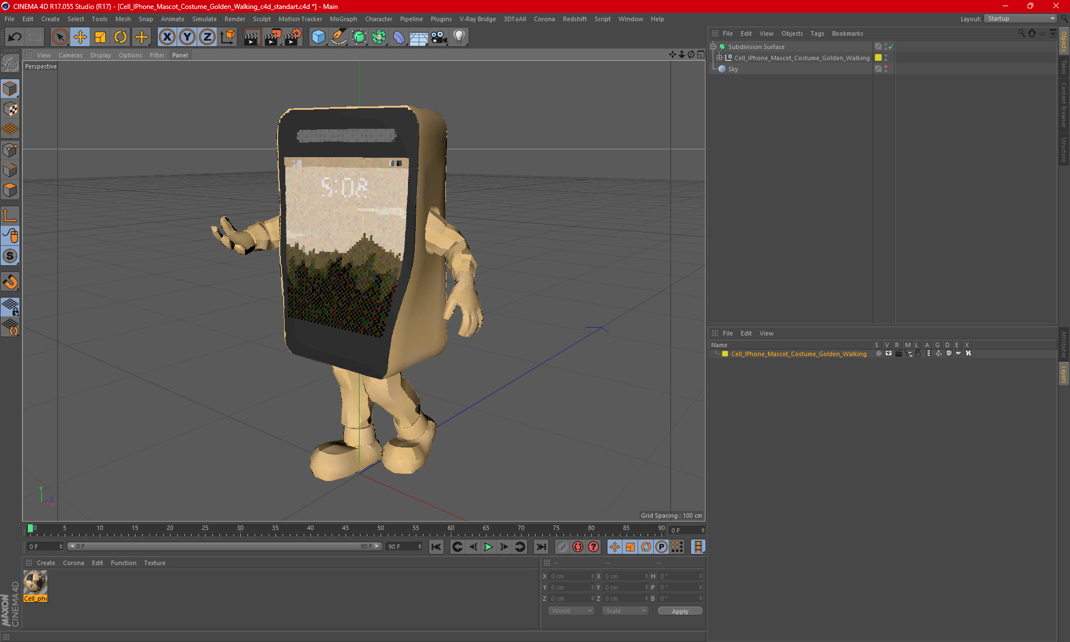Enable the Axis mode tool

coord(10,216)
